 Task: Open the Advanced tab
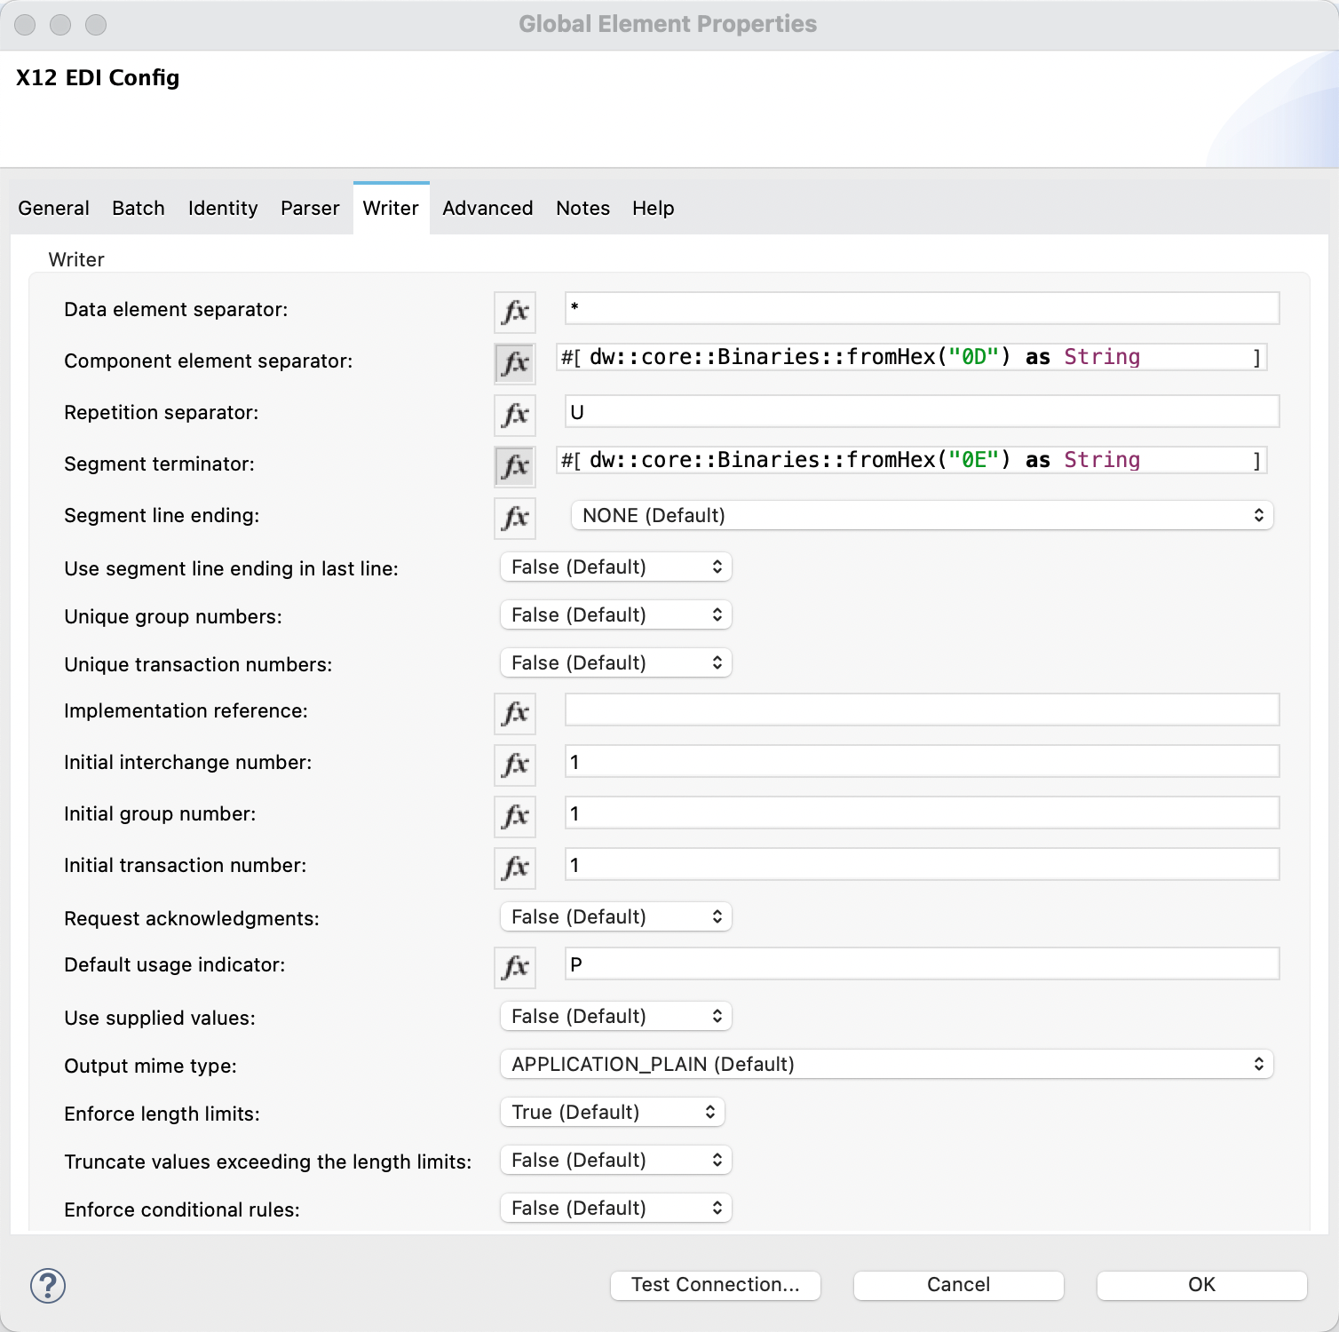click(487, 208)
